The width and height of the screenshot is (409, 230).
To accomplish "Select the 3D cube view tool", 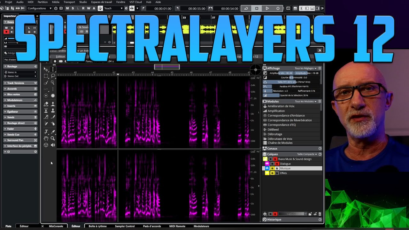I will click(46, 145).
